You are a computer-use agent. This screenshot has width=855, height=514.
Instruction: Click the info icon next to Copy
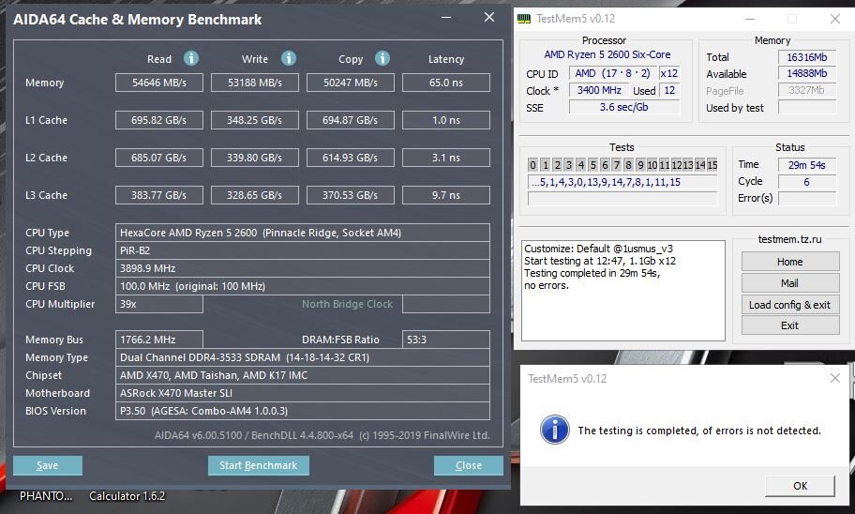(382, 58)
